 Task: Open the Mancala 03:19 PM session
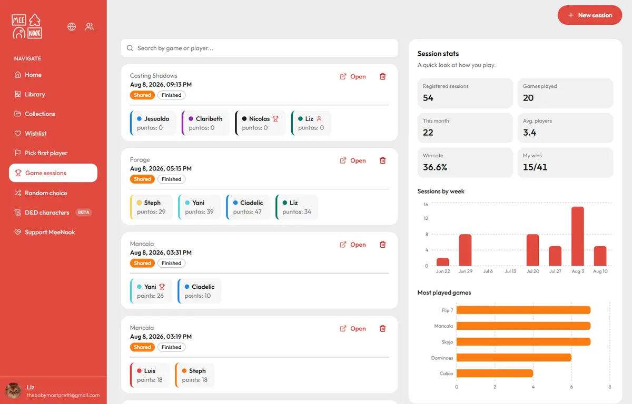(x=353, y=329)
